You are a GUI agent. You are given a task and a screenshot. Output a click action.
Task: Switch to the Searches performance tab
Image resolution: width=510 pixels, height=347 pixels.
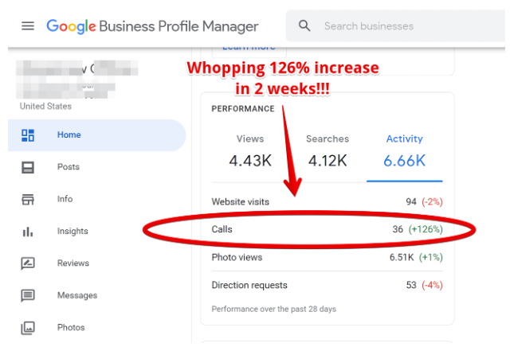(x=327, y=150)
